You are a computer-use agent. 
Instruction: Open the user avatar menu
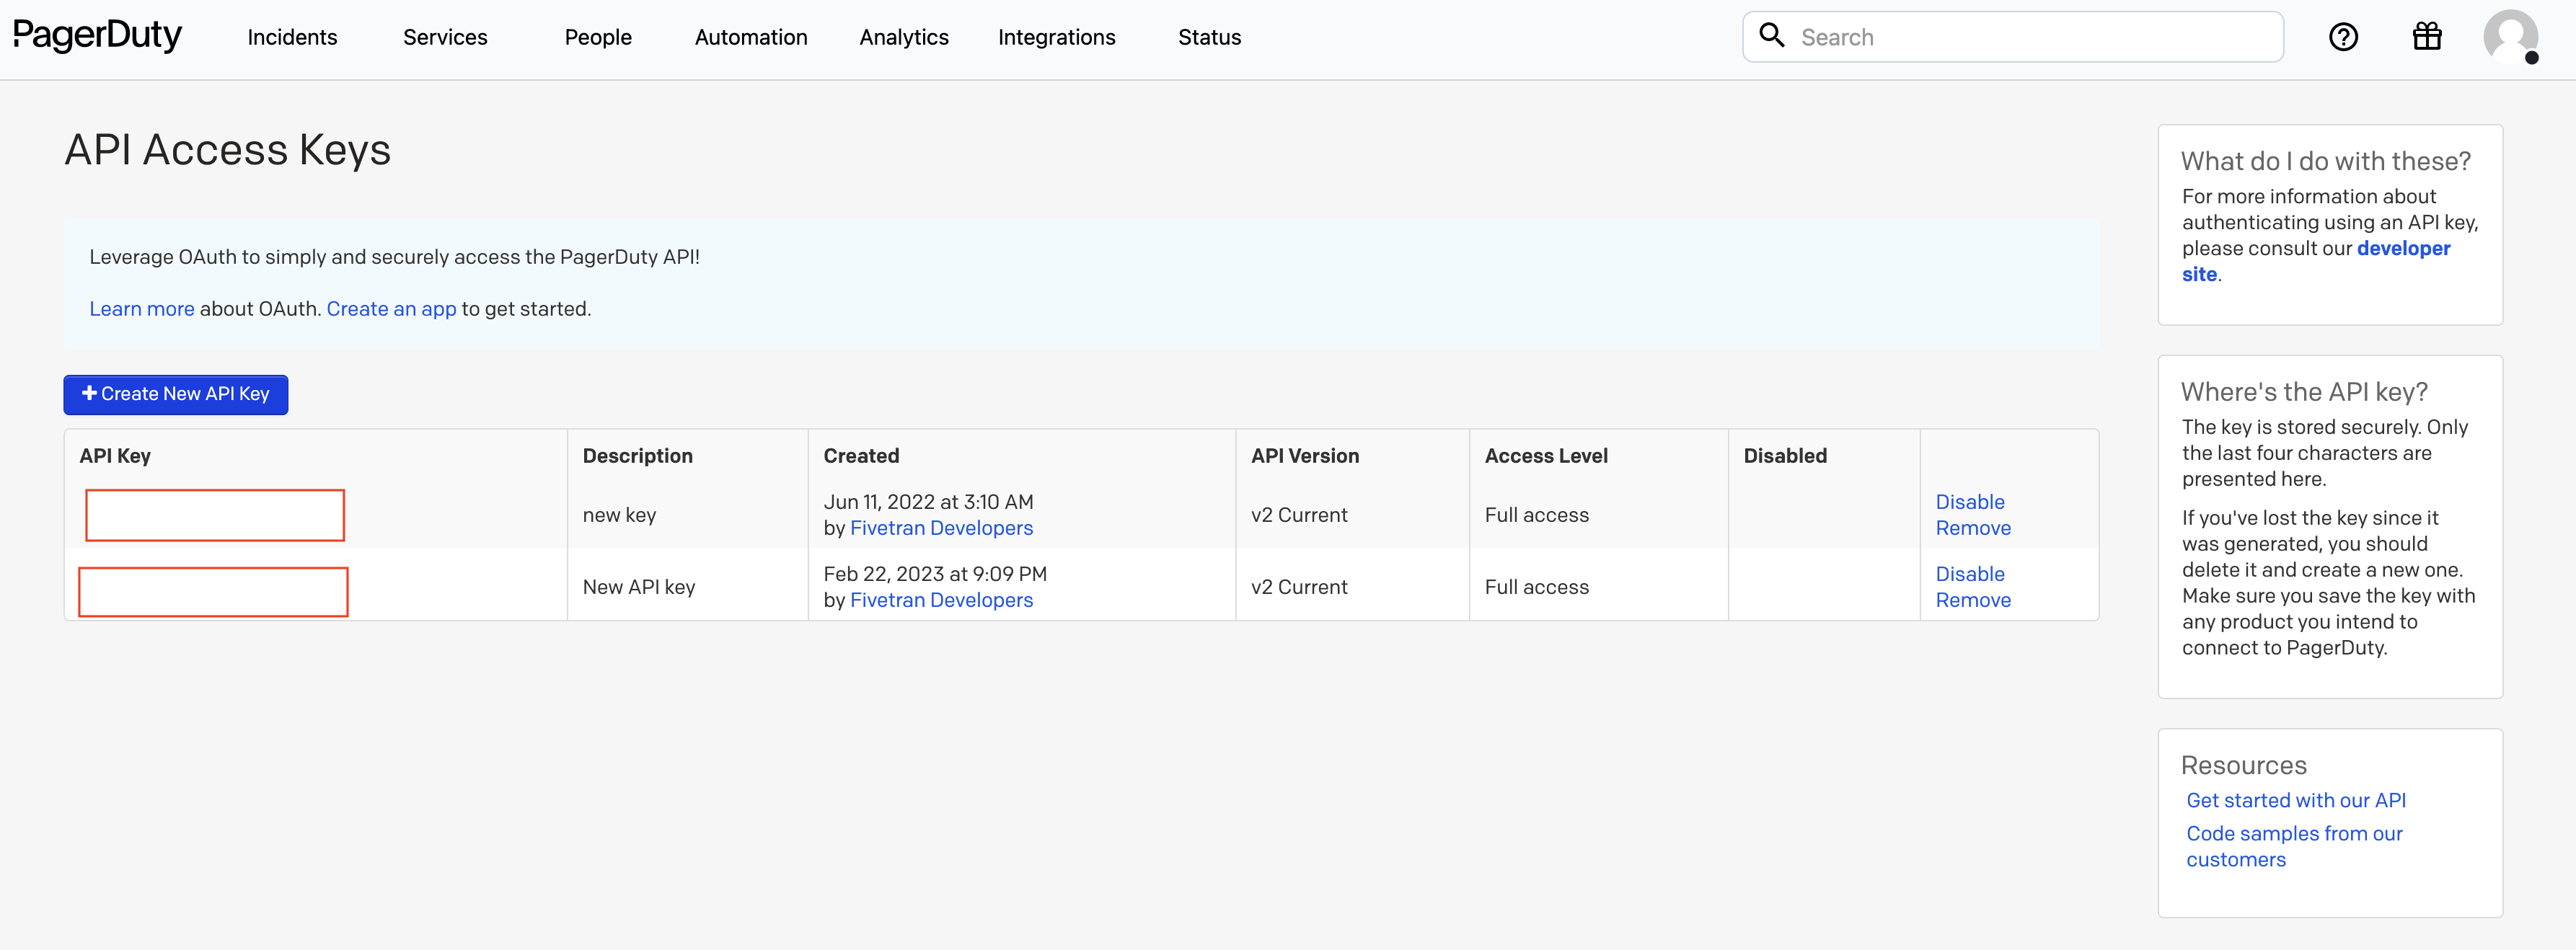coord(2511,37)
